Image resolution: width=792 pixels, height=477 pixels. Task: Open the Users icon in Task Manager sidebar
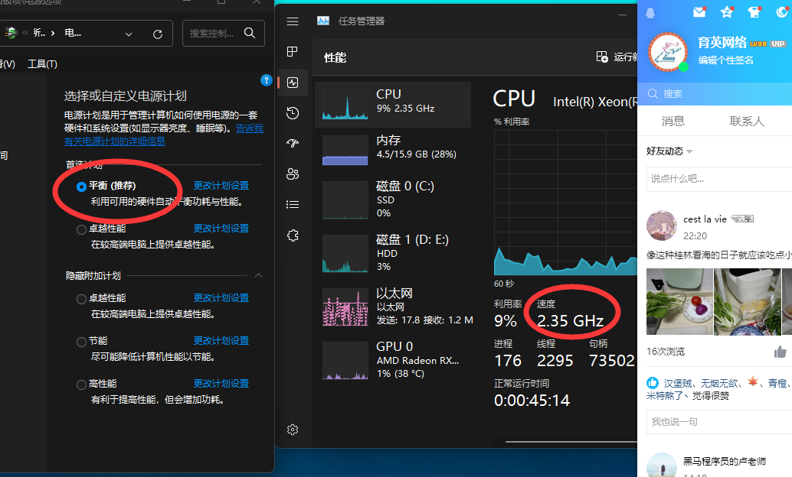pyautogui.click(x=292, y=174)
